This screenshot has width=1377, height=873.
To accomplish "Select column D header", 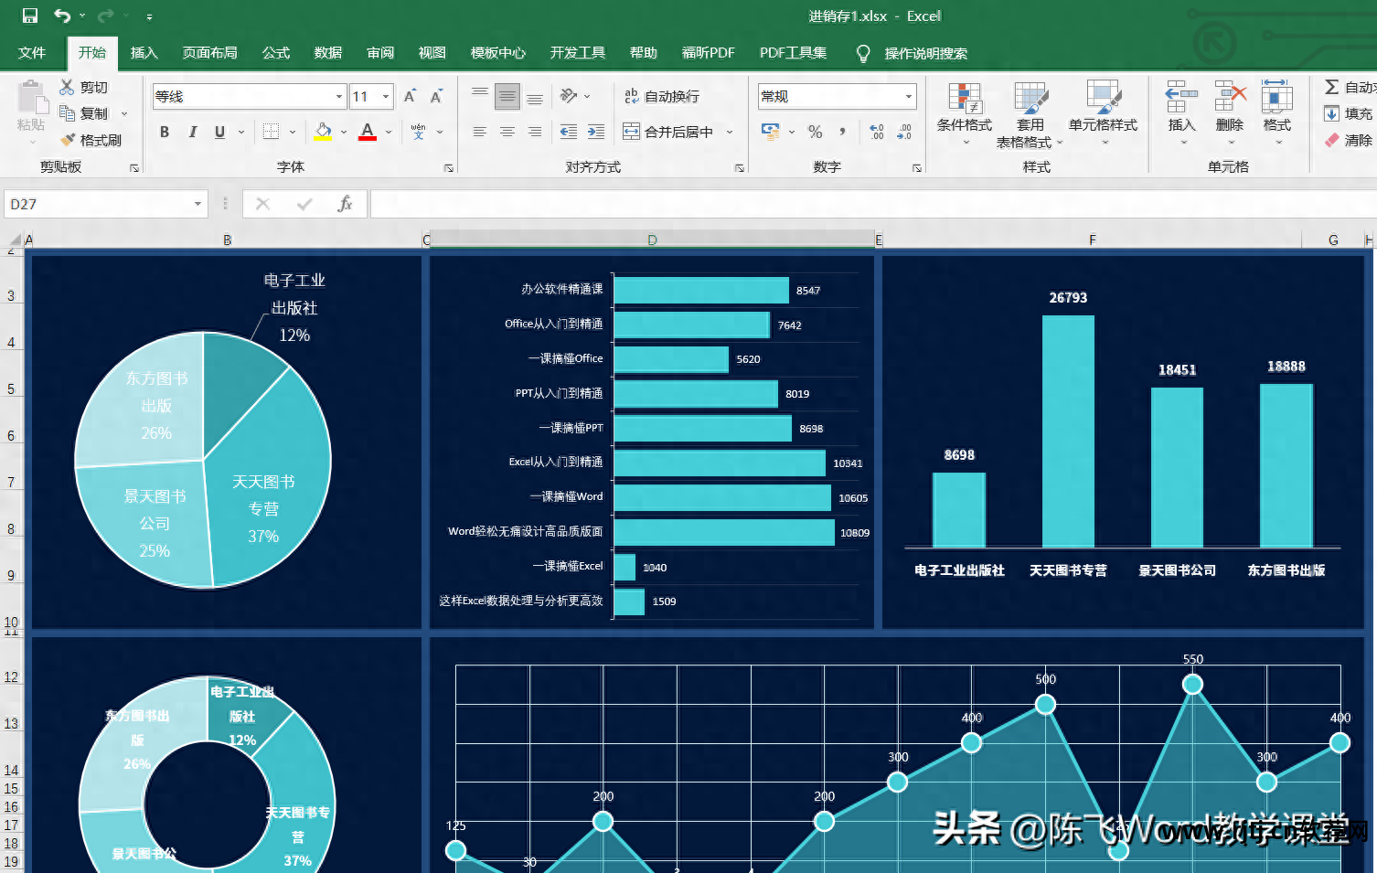I will pos(652,240).
